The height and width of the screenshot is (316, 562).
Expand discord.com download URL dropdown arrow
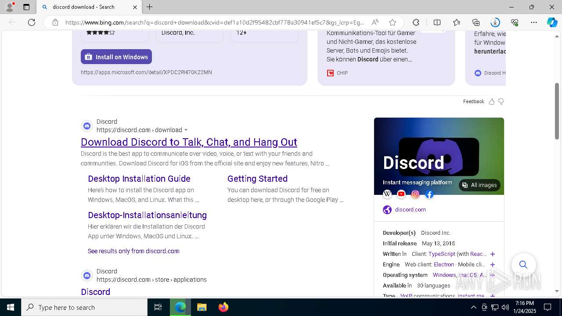[x=186, y=130]
